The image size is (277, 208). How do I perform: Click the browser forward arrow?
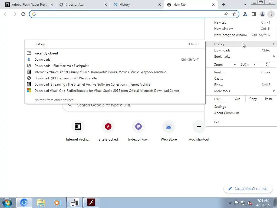(15, 14)
